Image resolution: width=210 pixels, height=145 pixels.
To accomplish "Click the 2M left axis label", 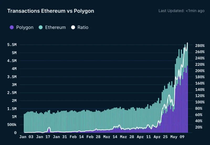I will pyautogui.click(x=14, y=101).
